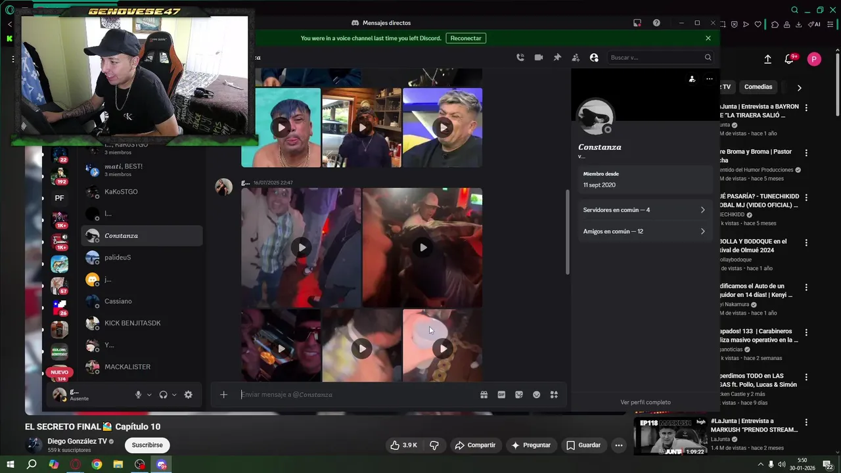Mute the Discord microphone

tap(138, 394)
